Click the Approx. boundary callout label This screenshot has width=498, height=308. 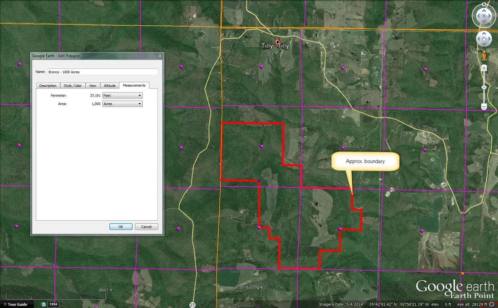365,161
